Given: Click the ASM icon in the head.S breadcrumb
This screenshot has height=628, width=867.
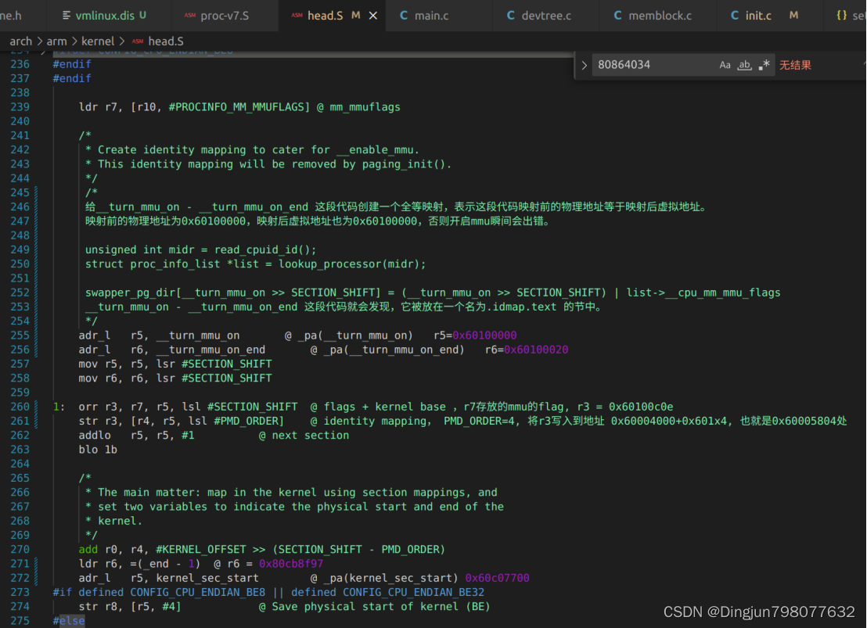Looking at the screenshot, I should coord(138,41).
